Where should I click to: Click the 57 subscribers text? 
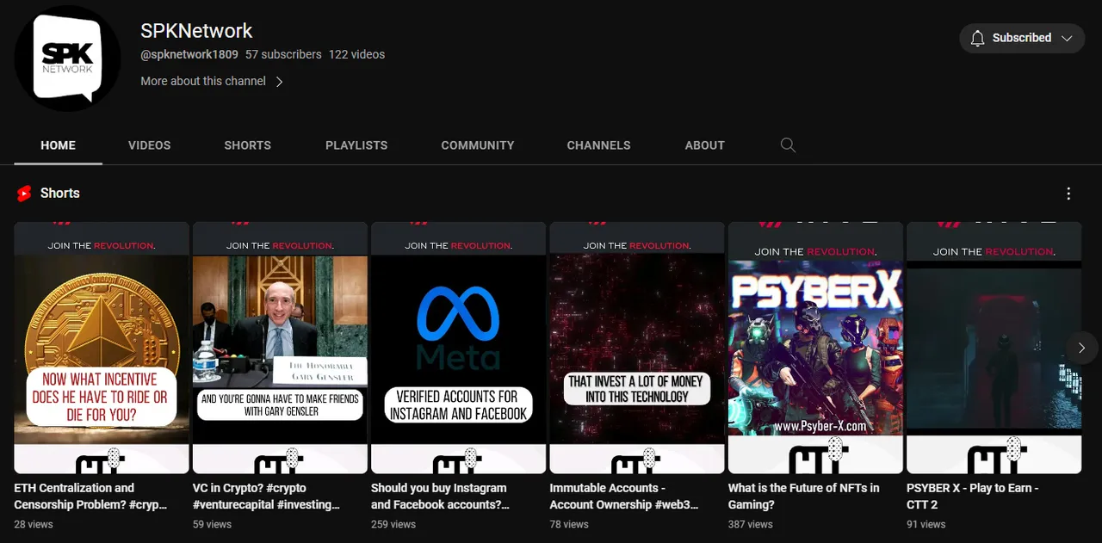pos(283,54)
